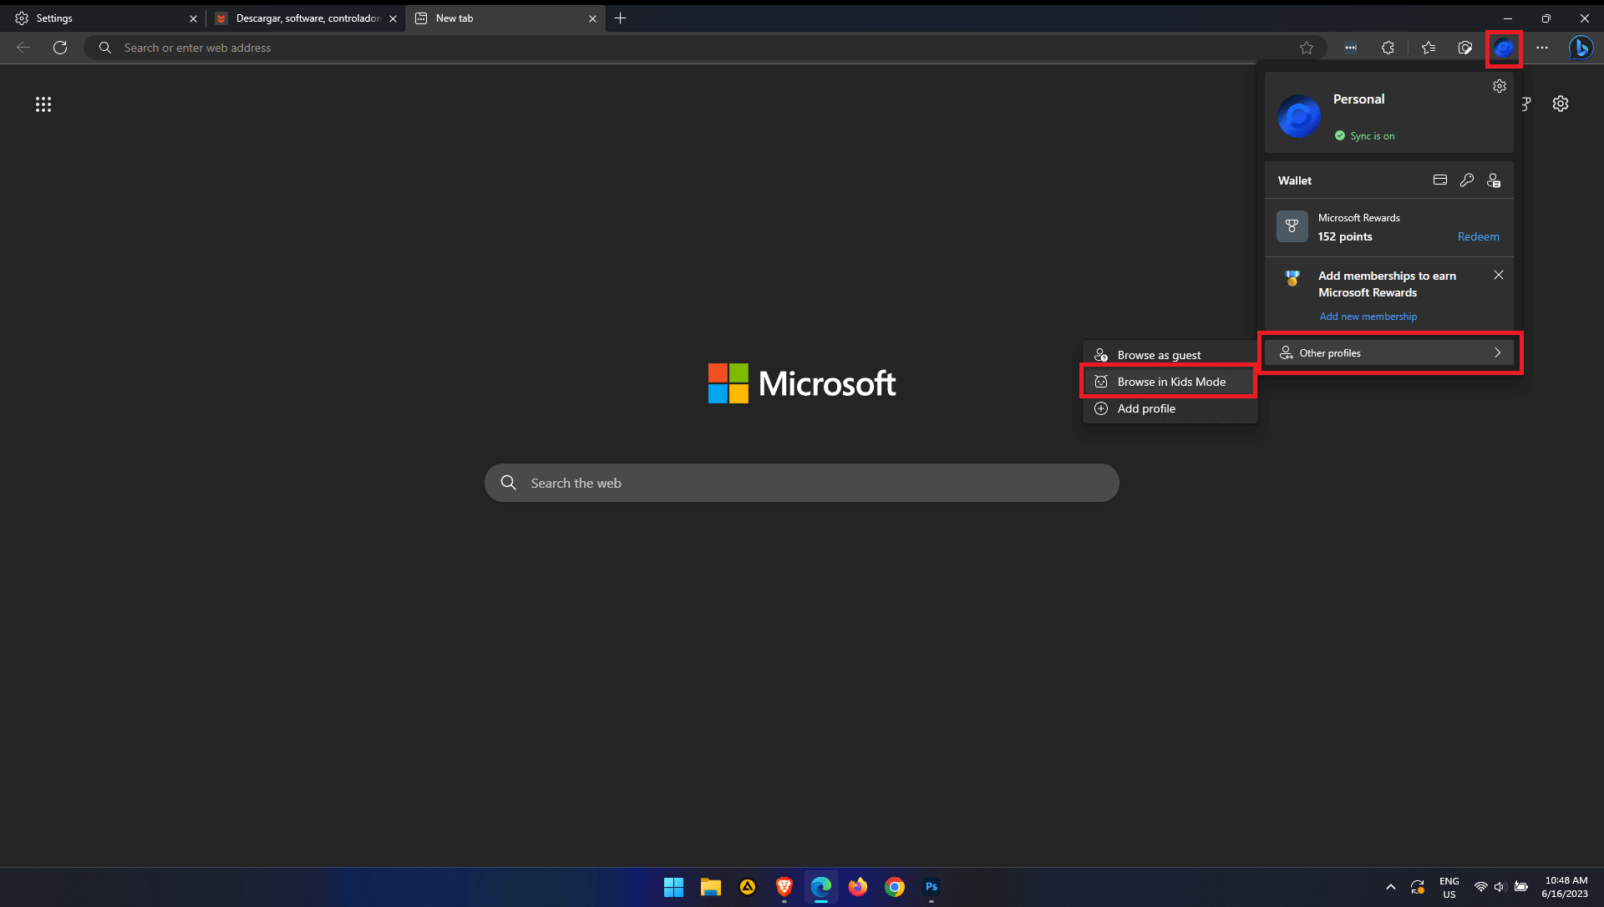
Task: Switch to the Descargar software tab
Action: [x=306, y=18]
